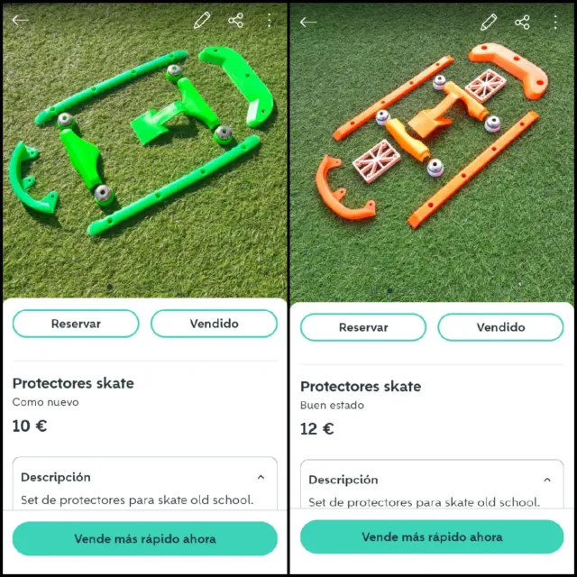Collapse Descripción section on the orange listing
Viewport: 577px width, 577px height.
point(547,480)
